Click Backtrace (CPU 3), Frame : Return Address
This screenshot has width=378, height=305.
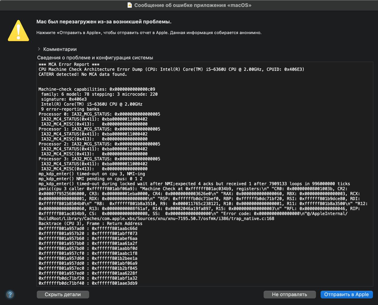[90, 224]
